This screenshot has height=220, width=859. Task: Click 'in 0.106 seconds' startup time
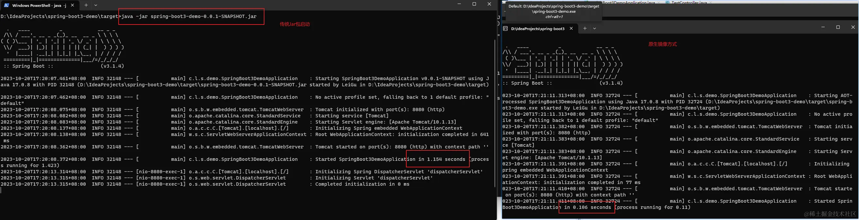[588, 207]
